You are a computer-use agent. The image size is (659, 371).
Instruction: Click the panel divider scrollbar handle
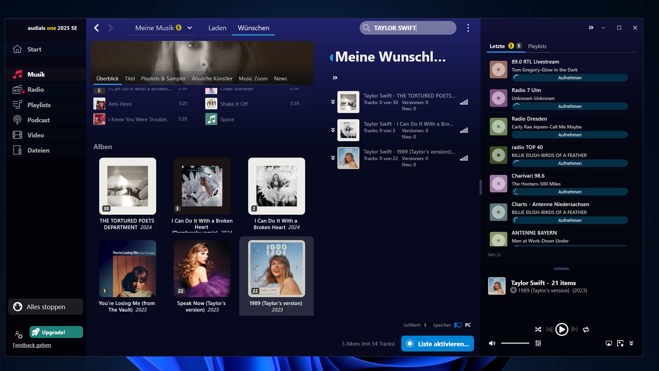(481, 187)
